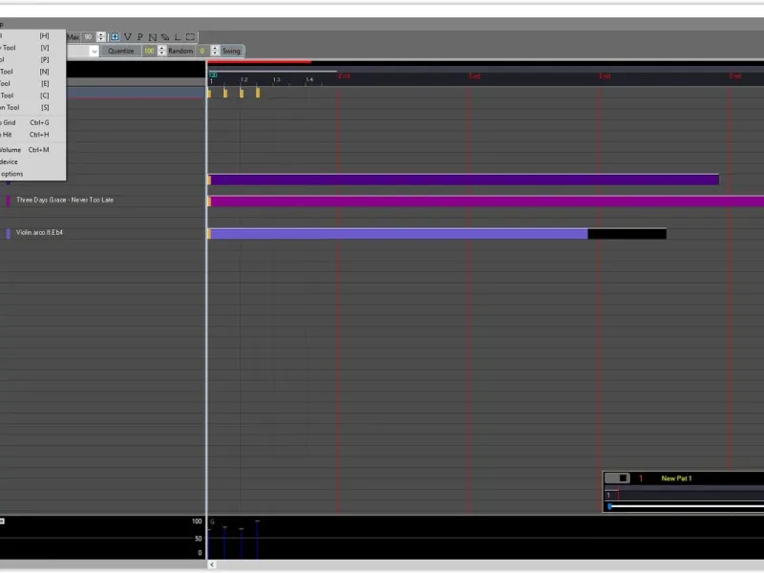This screenshot has height=573, width=764.
Task: Select the V velocity tool icon
Action: [128, 37]
